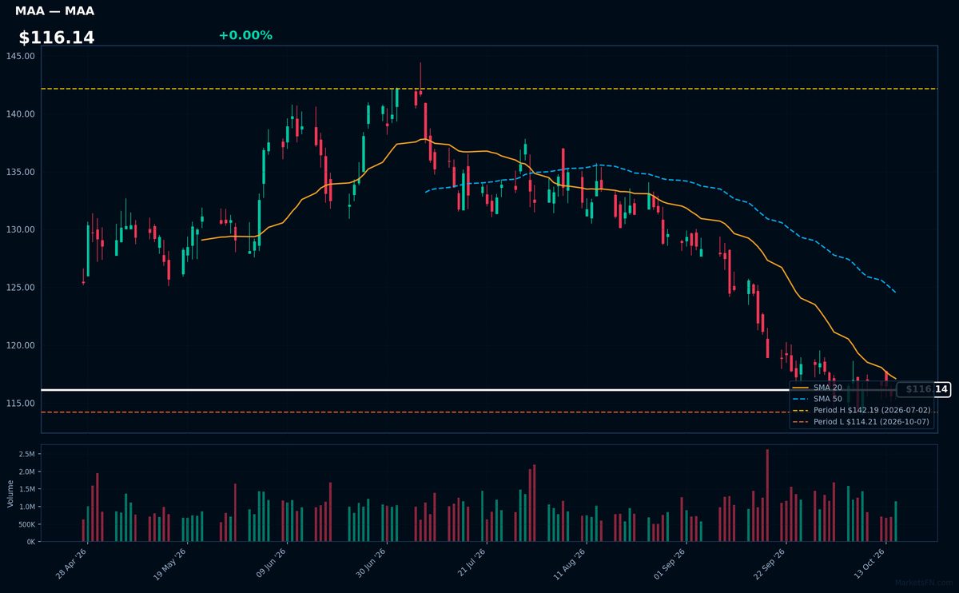Select the 01 Sep '26 date label

[671, 564]
